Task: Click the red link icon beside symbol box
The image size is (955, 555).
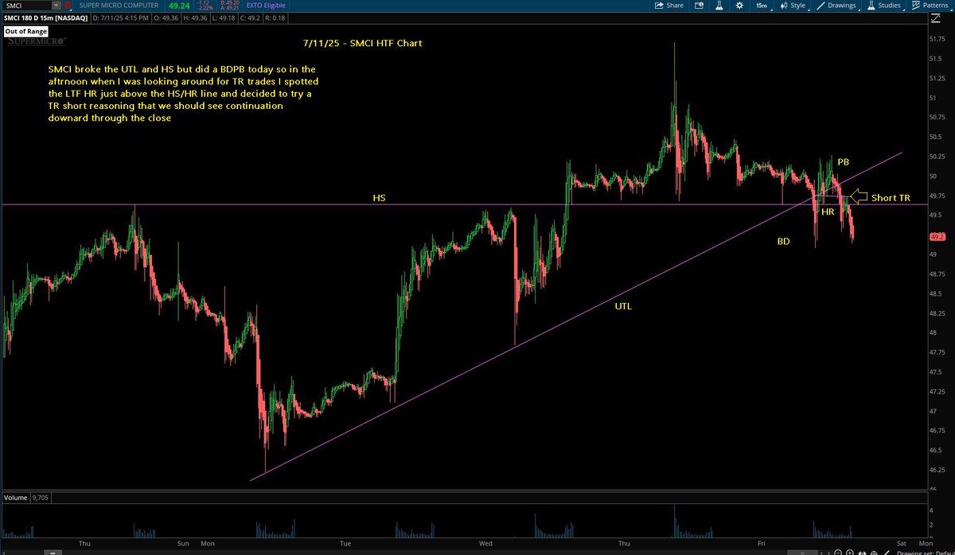Action: click(68, 6)
